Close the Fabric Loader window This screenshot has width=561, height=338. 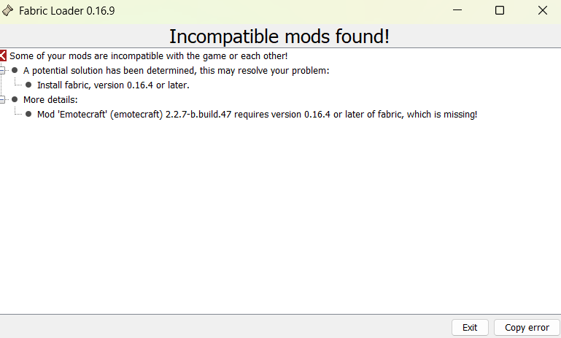tap(542, 10)
